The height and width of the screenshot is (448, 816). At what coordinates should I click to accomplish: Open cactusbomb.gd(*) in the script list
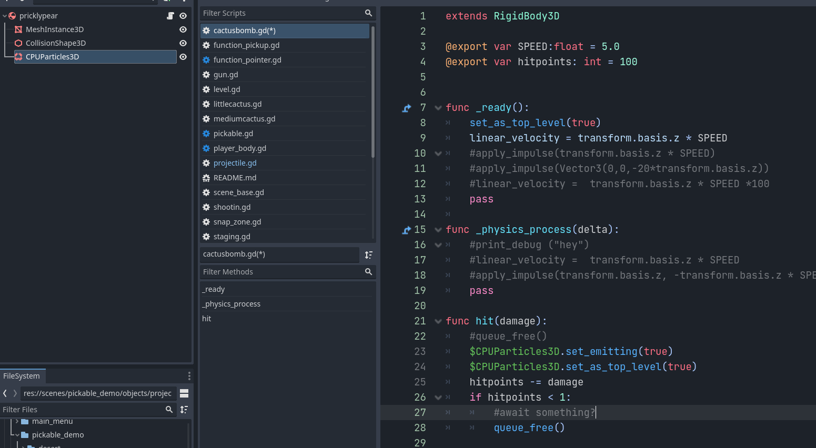285,30
